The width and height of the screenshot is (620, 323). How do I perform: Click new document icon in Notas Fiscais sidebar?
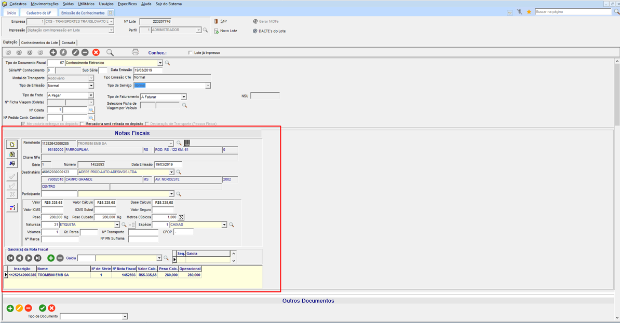pyautogui.click(x=12, y=145)
